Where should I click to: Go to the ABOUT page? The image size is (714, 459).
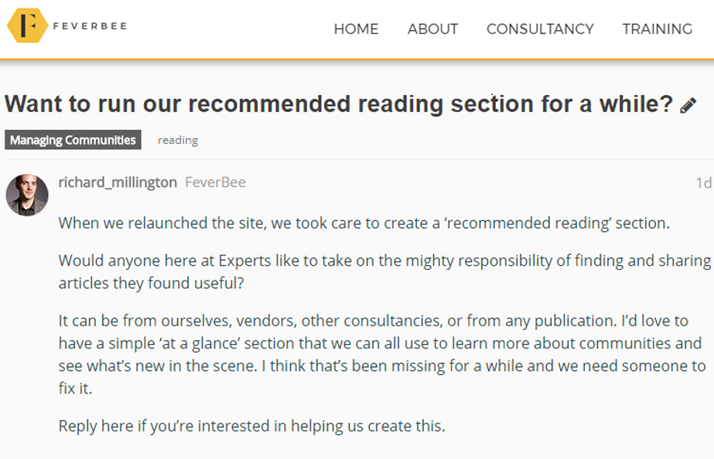[432, 29]
